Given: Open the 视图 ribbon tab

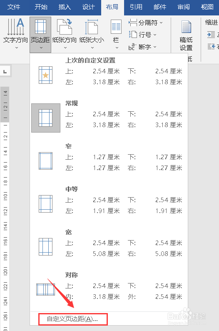Looking at the screenshot, I should pos(207,7).
